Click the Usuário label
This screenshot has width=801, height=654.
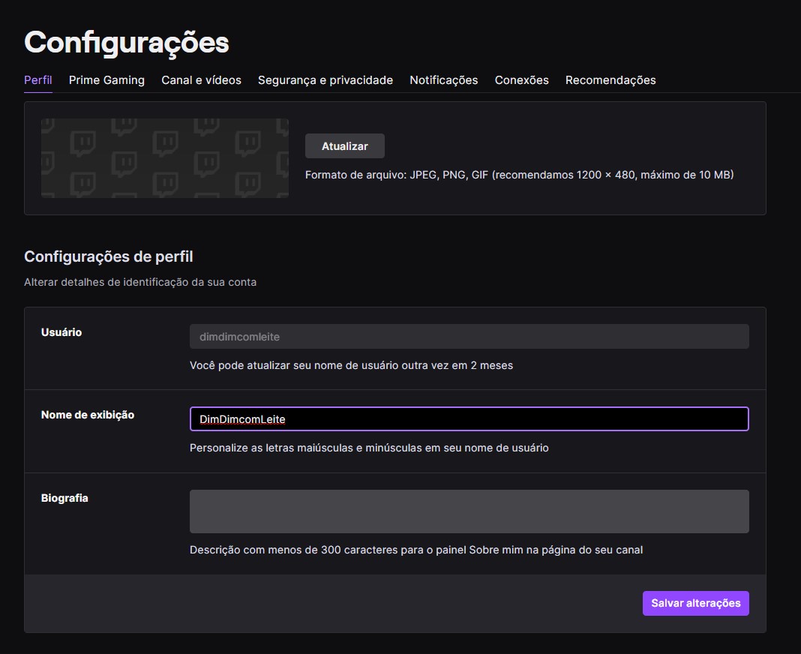(61, 332)
